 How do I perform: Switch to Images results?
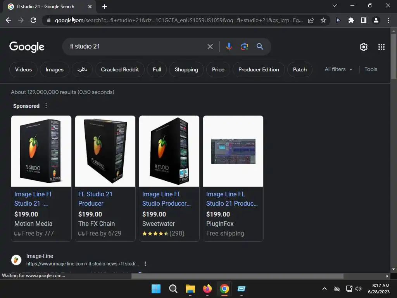[x=54, y=69]
